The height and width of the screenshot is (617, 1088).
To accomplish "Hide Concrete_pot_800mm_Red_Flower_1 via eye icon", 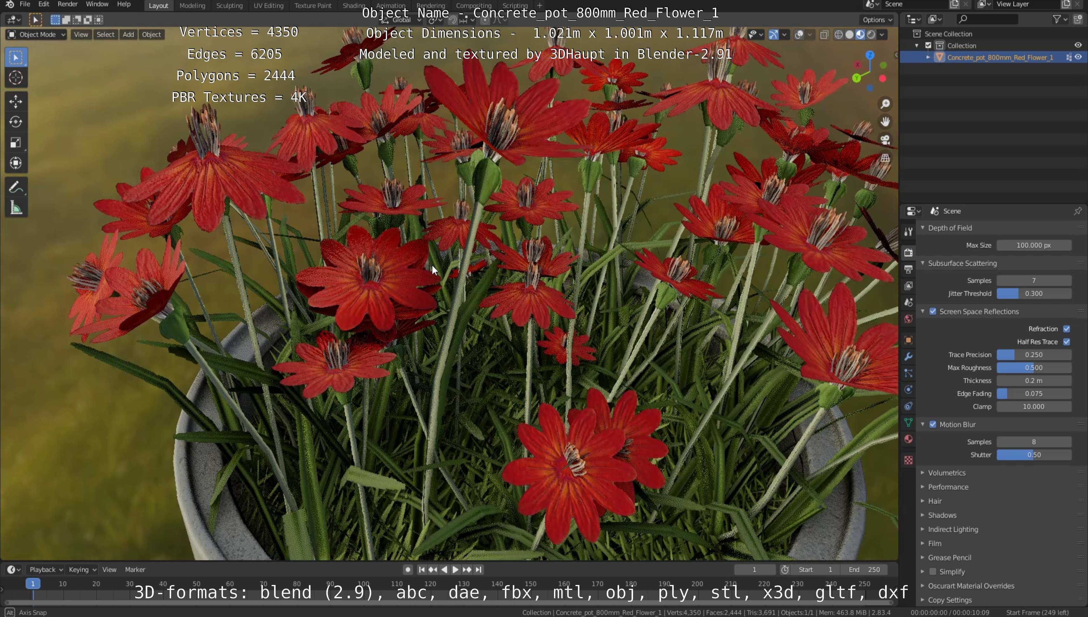I will tap(1078, 57).
